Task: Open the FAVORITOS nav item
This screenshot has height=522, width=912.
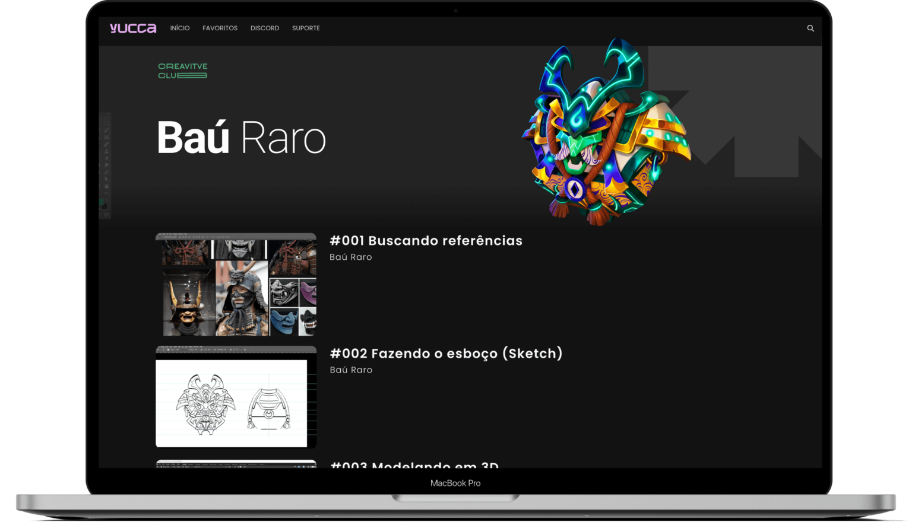Action: (x=220, y=28)
